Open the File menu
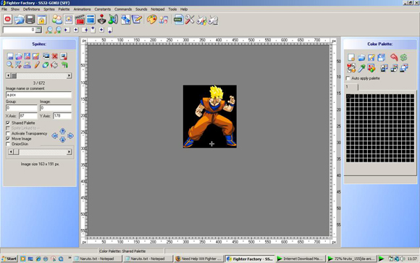Image resolution: width=420 pixels, height=263 pixels. click(x=4, y=9)
